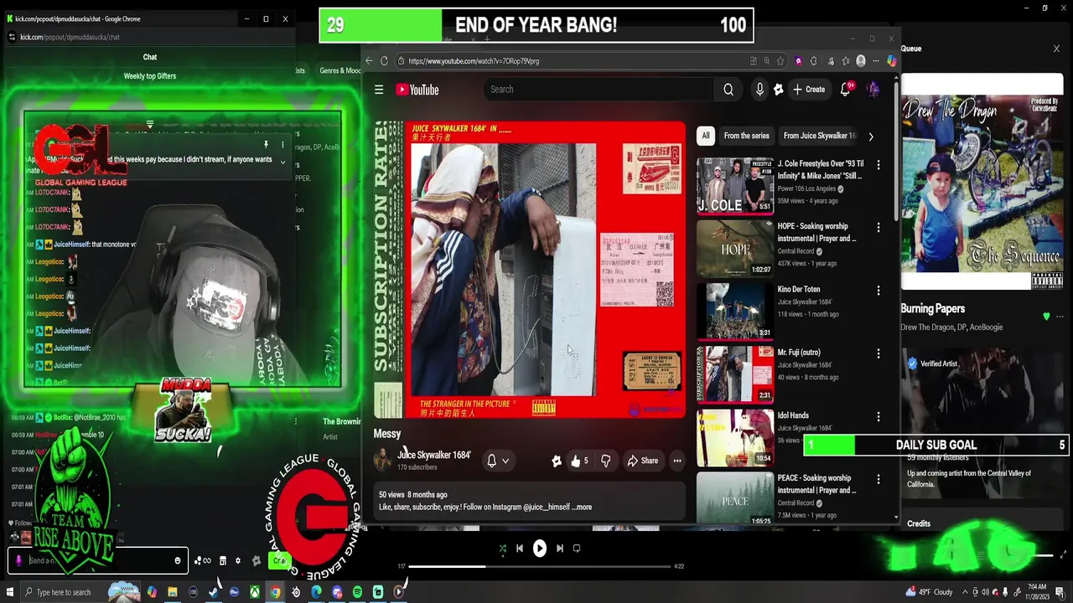Click the YouTube URL address bar

570,61
